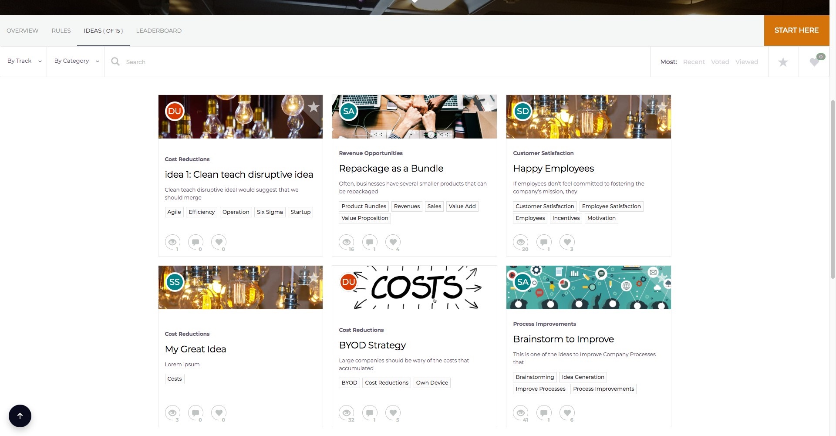Open 'BYOD Strategy' idea title

(x=372, y=345)
